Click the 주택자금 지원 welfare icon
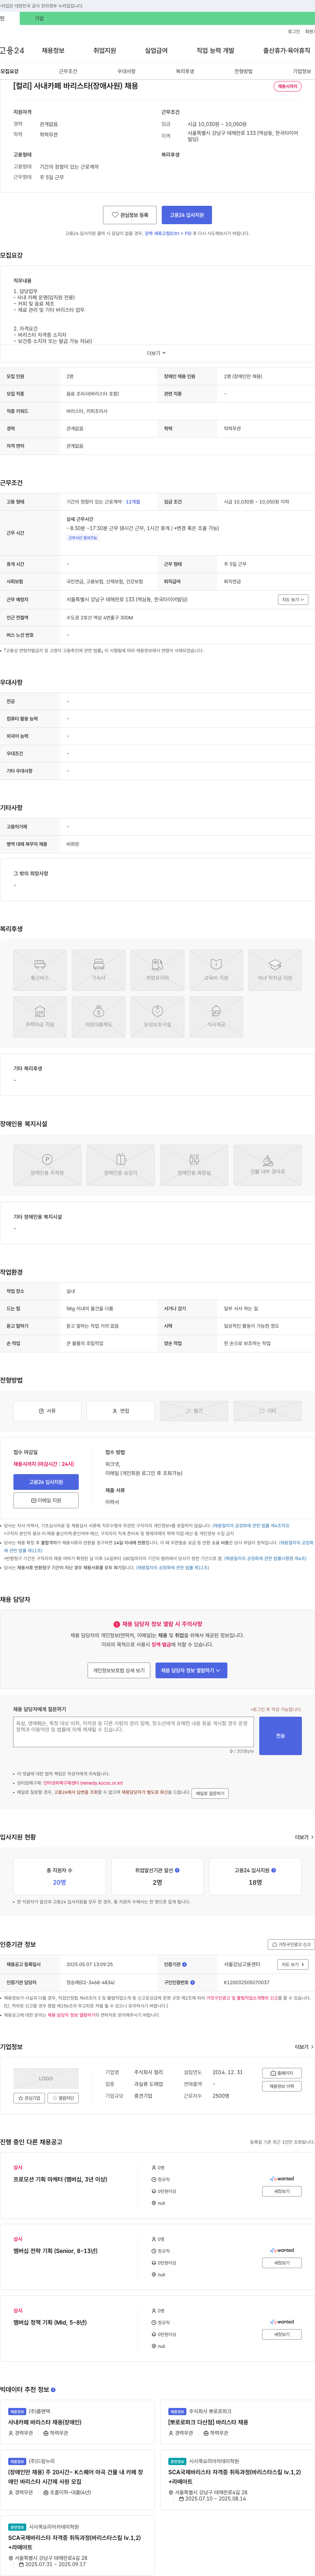The image size is (315, 2576). coord(40,1017)
